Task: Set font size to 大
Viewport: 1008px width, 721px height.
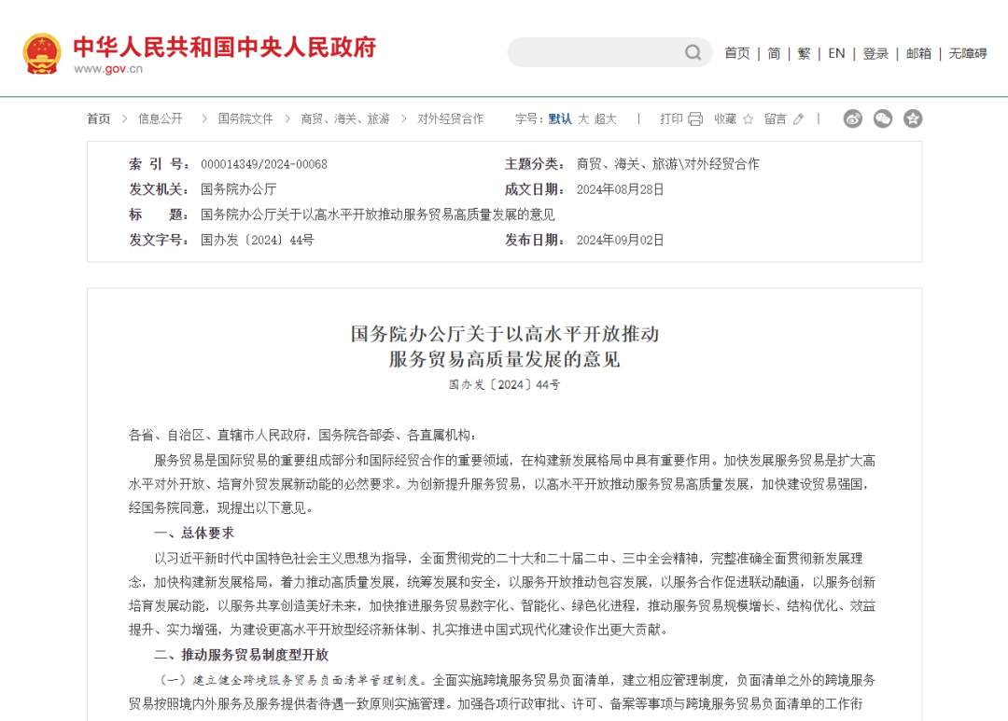Action: [x=582, y=118]
